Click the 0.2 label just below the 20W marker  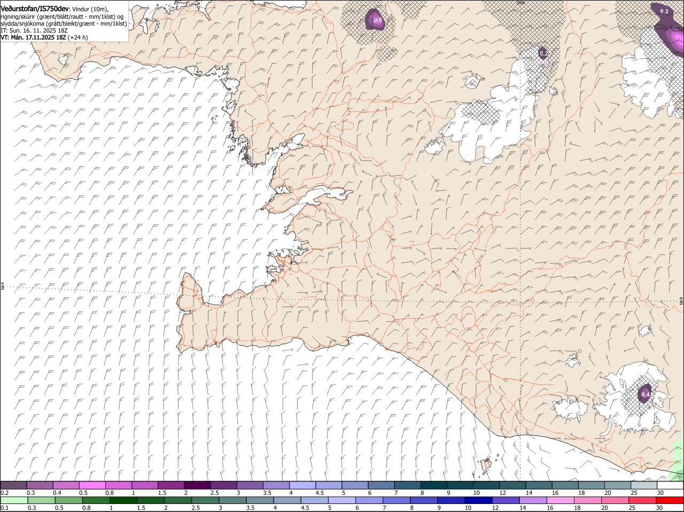(543, 53)
